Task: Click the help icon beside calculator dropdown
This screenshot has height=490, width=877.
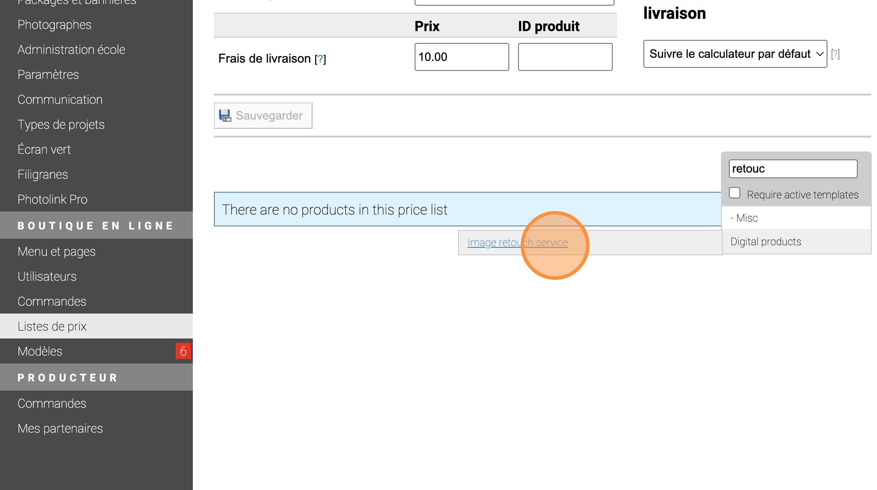Action: (x=835, y=54)
